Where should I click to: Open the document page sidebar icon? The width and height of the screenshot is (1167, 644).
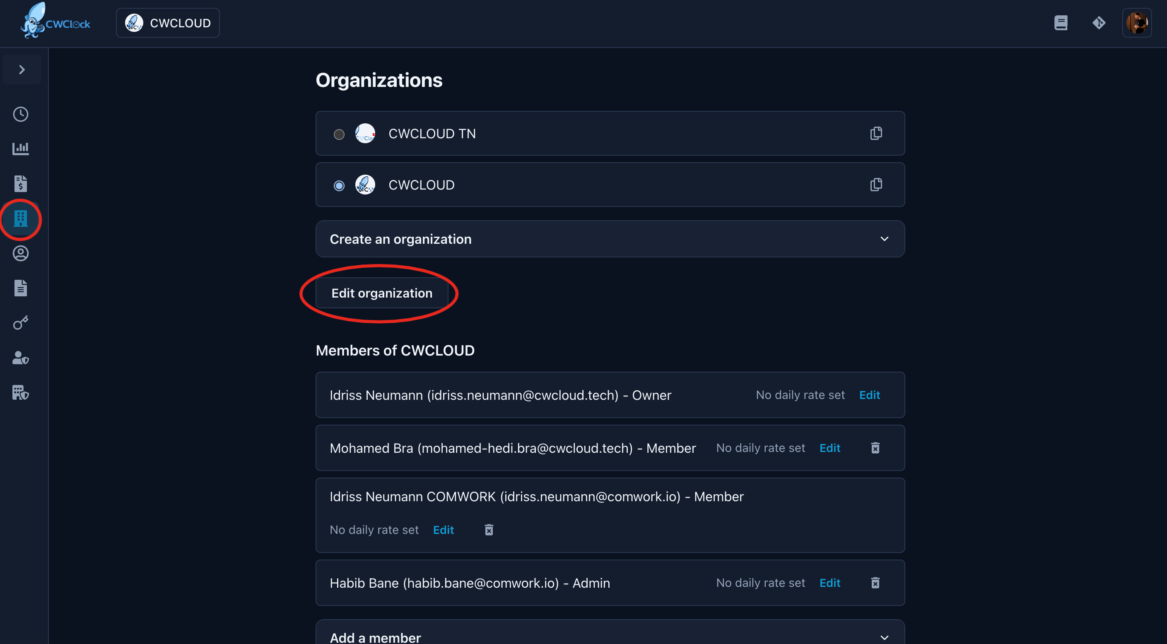click(x=21, y=288)
